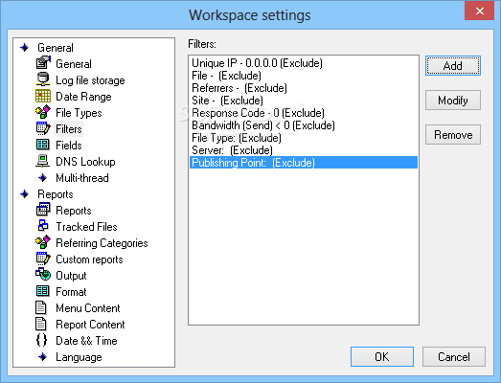Select the top-level Reports group node
This screenshot has height=383, width=501.
pos(56,194)
